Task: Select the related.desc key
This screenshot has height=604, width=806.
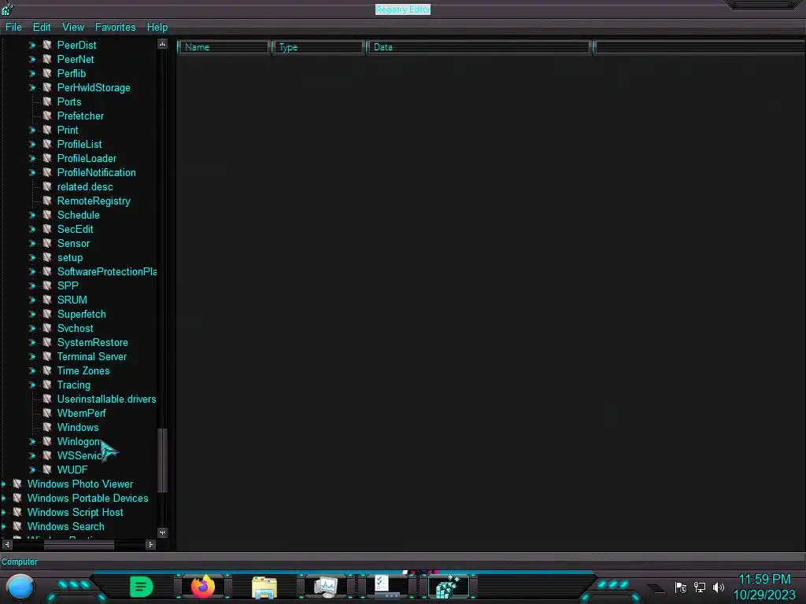Action: click(85, 186)
